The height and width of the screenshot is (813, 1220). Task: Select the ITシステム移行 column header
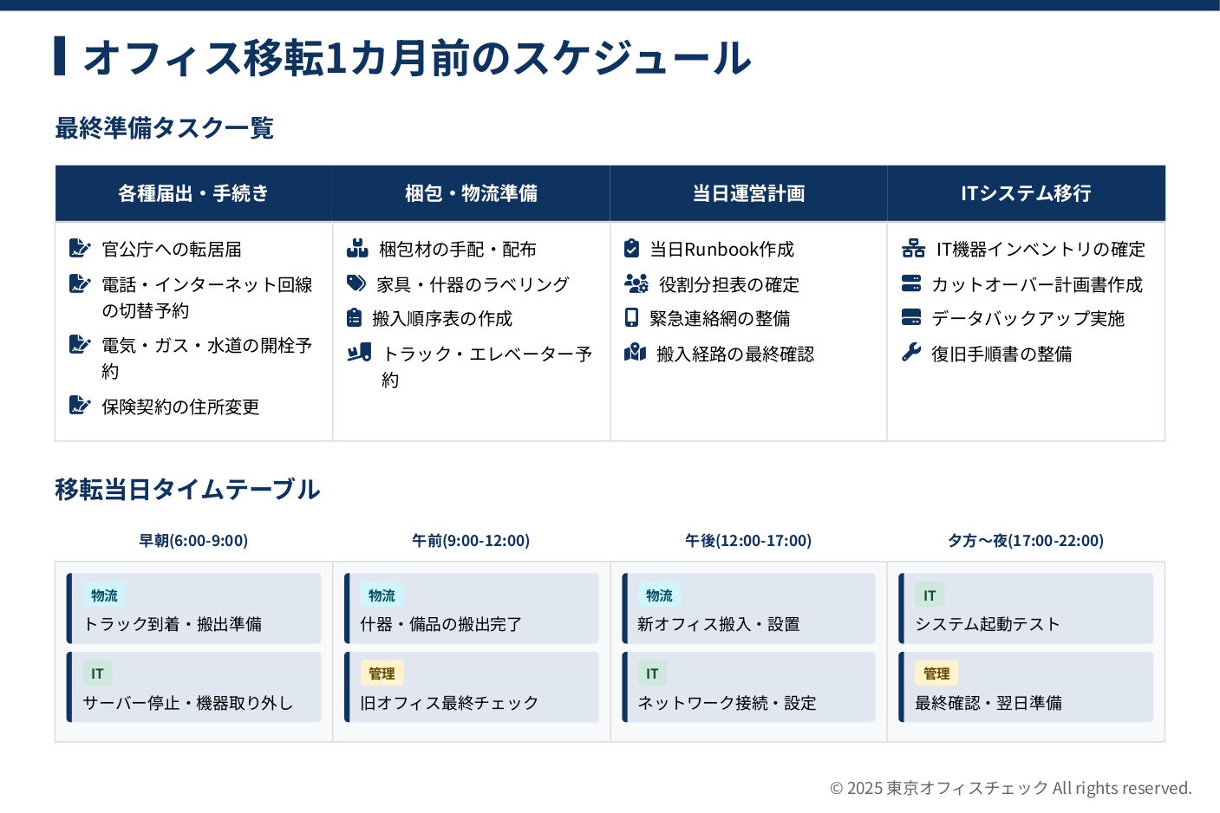[x=1026, y=193]
